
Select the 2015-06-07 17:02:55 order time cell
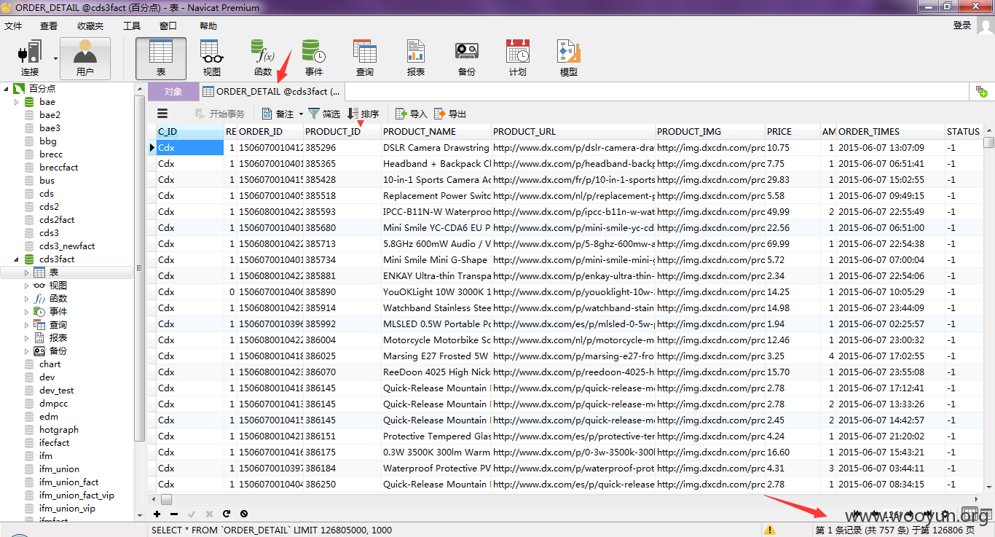pyautogui.click(x=890, y=356)
